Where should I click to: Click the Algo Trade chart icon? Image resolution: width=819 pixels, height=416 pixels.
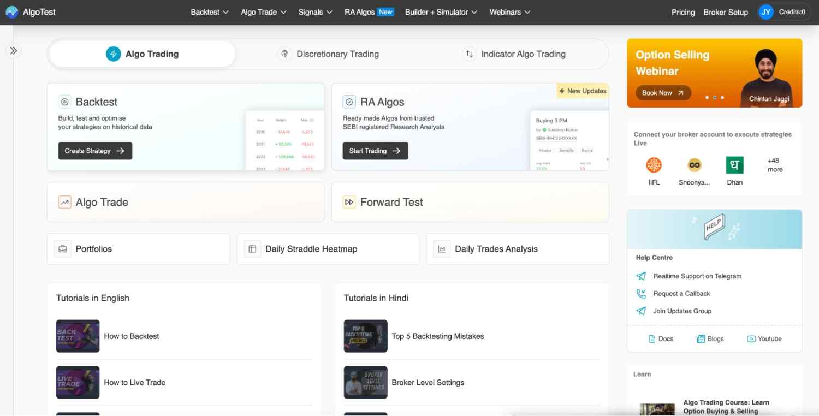tap(65, 202)
